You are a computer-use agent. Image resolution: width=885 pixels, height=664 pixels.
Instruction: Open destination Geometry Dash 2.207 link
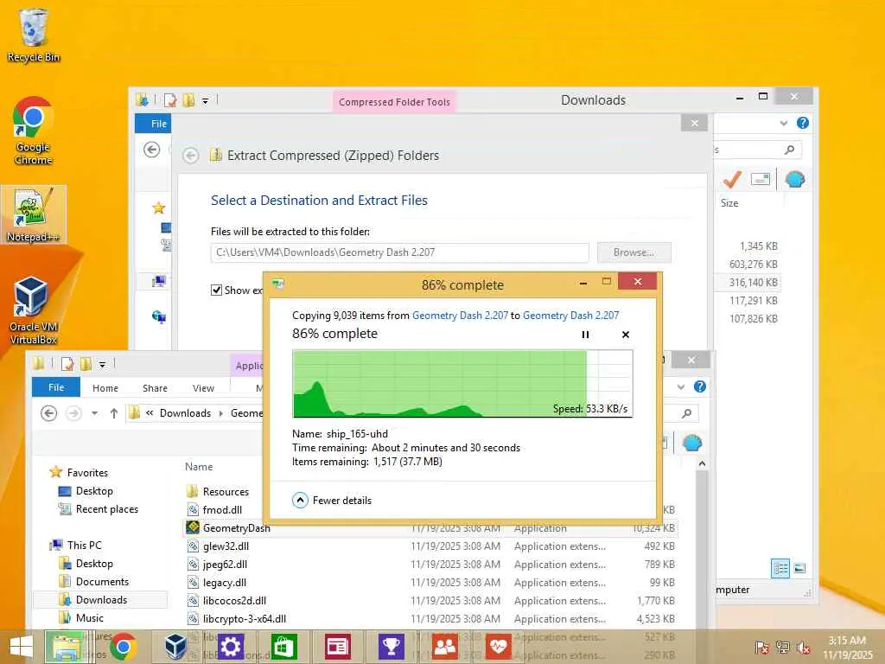click(570, 316)
